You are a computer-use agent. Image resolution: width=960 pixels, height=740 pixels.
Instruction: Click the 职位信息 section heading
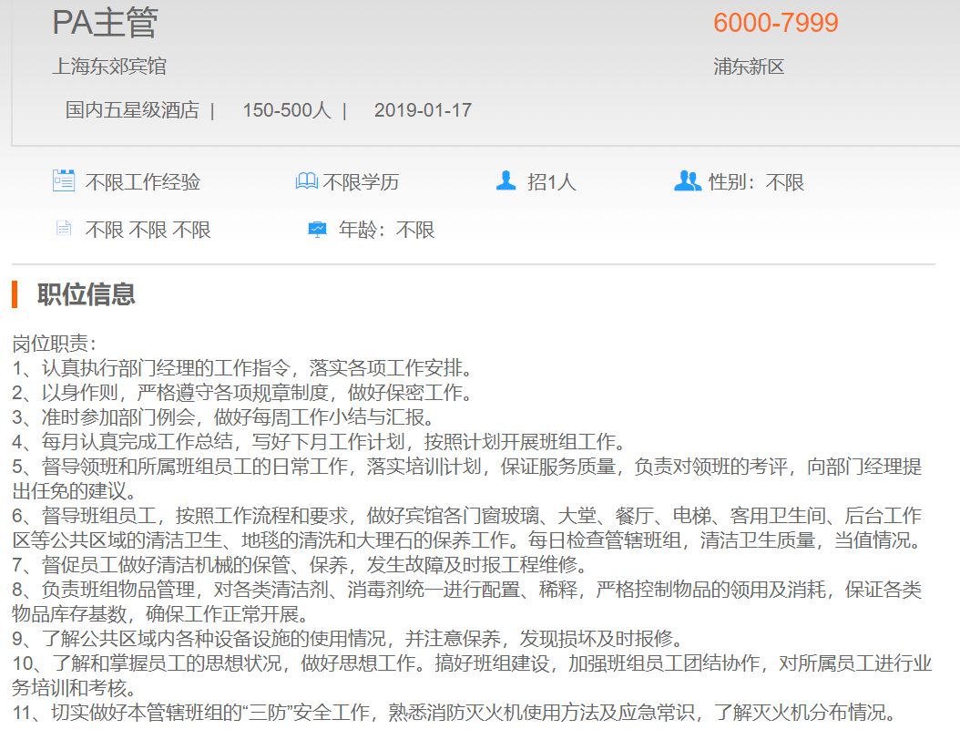(x=87, y=294)
